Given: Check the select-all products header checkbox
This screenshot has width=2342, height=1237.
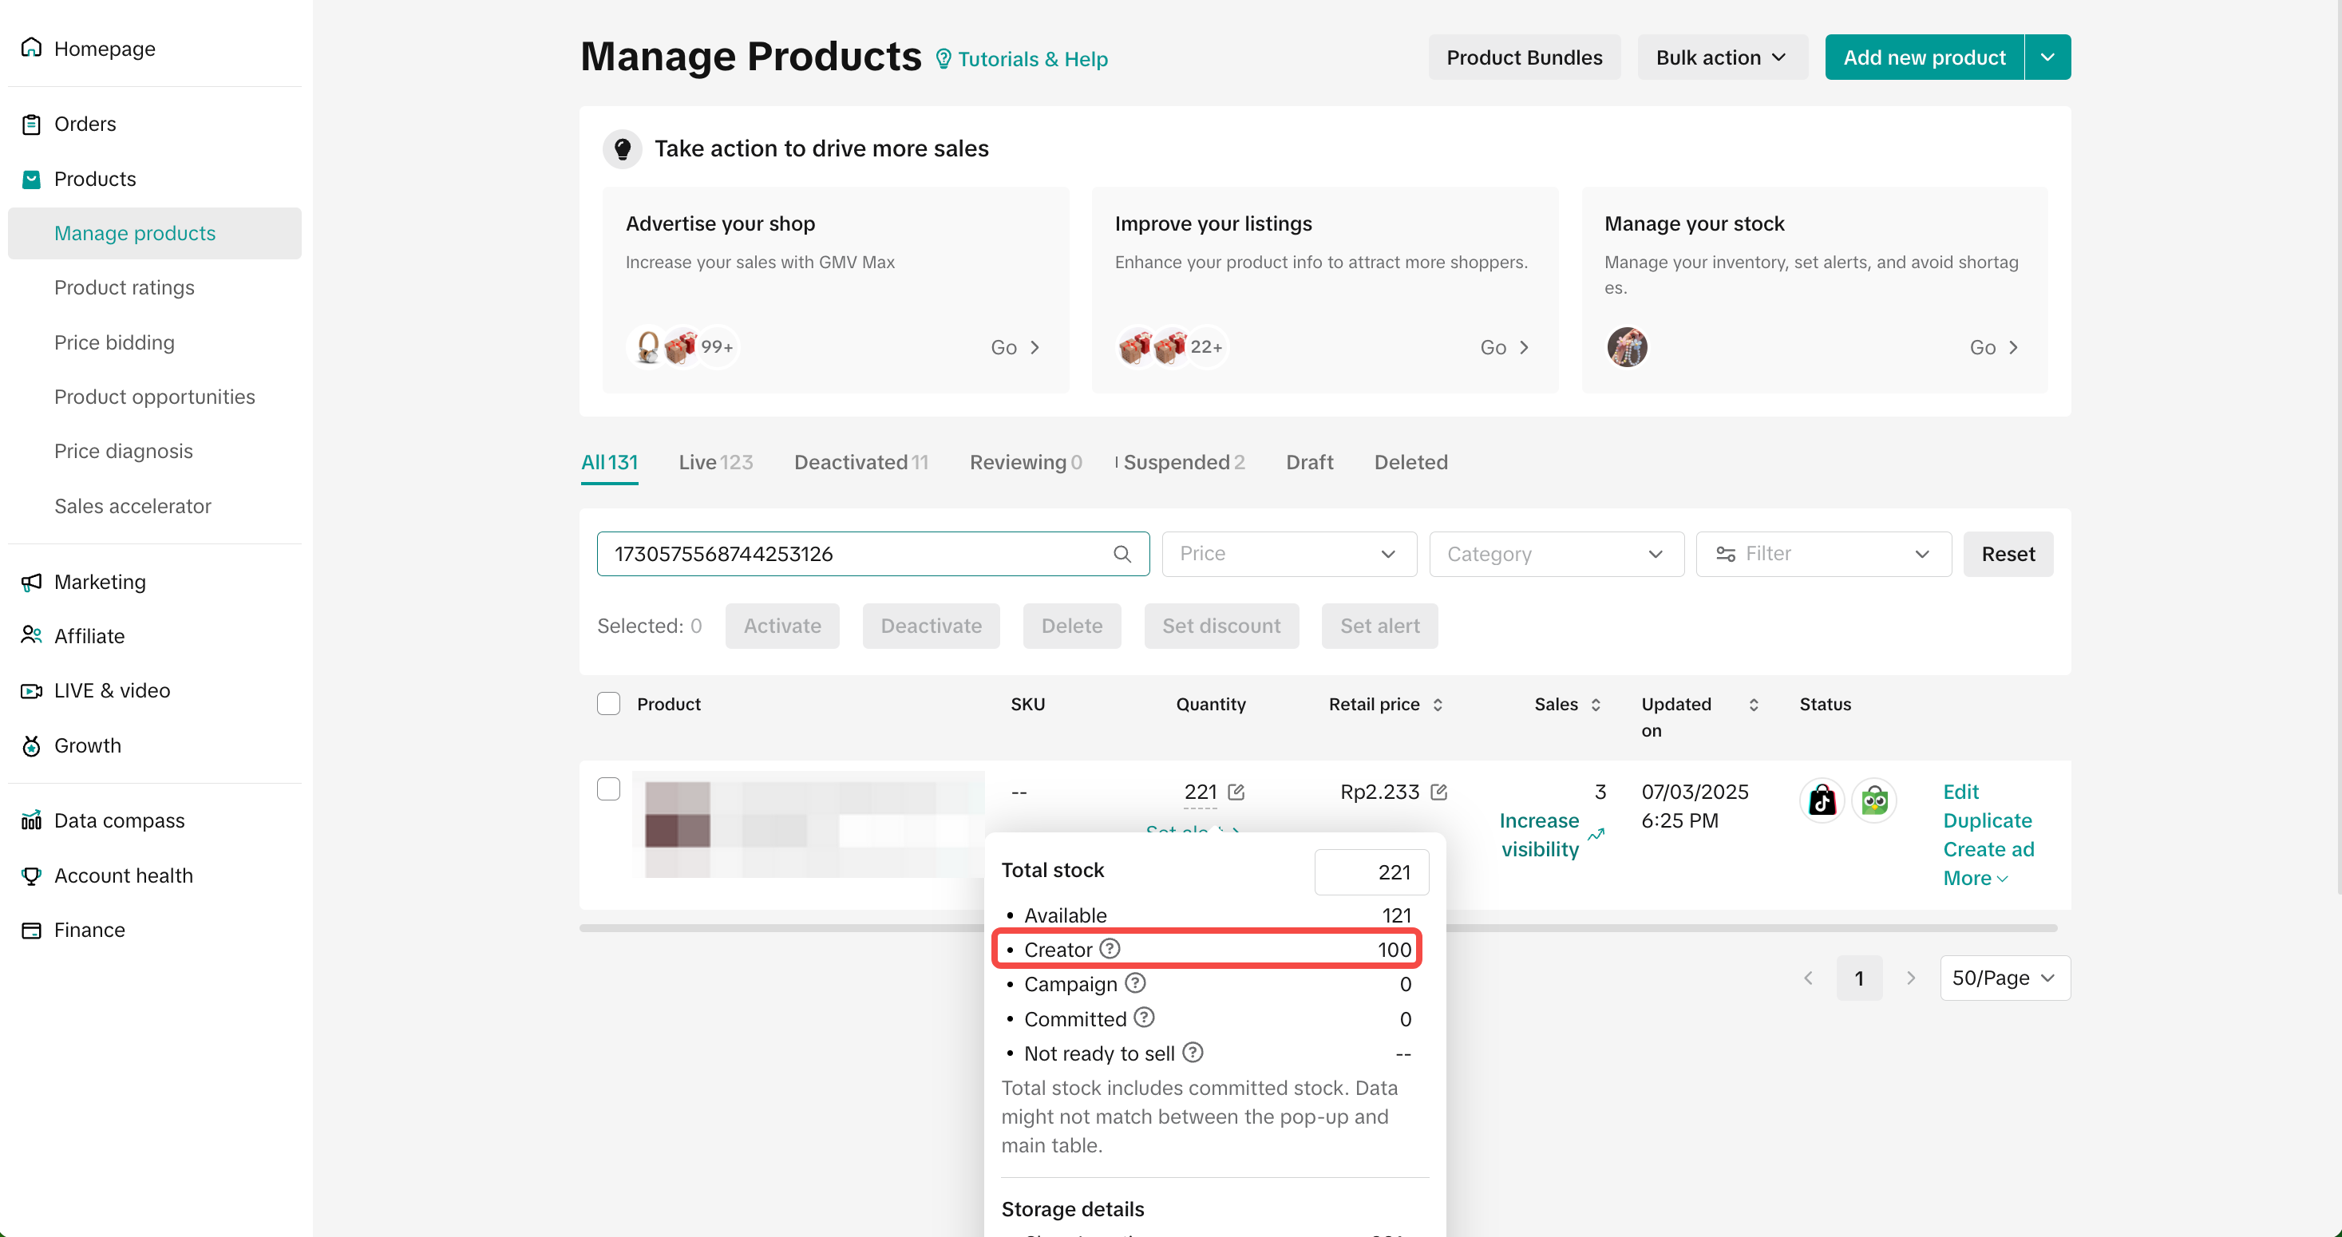Looking at the screenshot, I should [608, 703].
